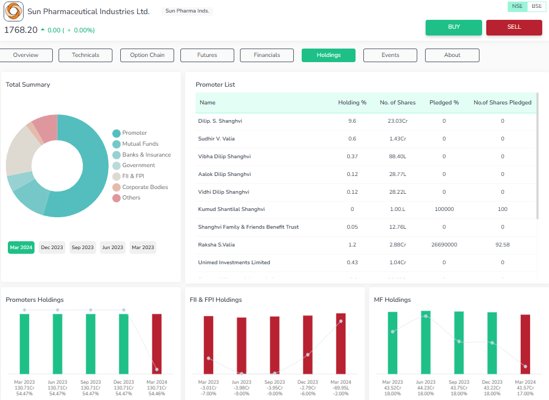Click the Sun Pharma Inds. ticker tag

click(x=187, y=11)
